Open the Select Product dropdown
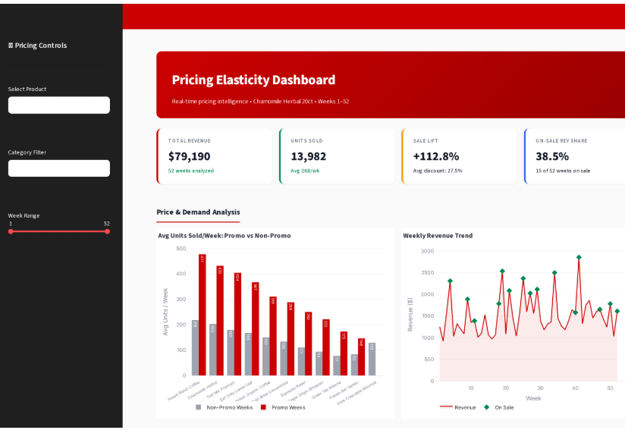625x430 pixels. point(59,105)
